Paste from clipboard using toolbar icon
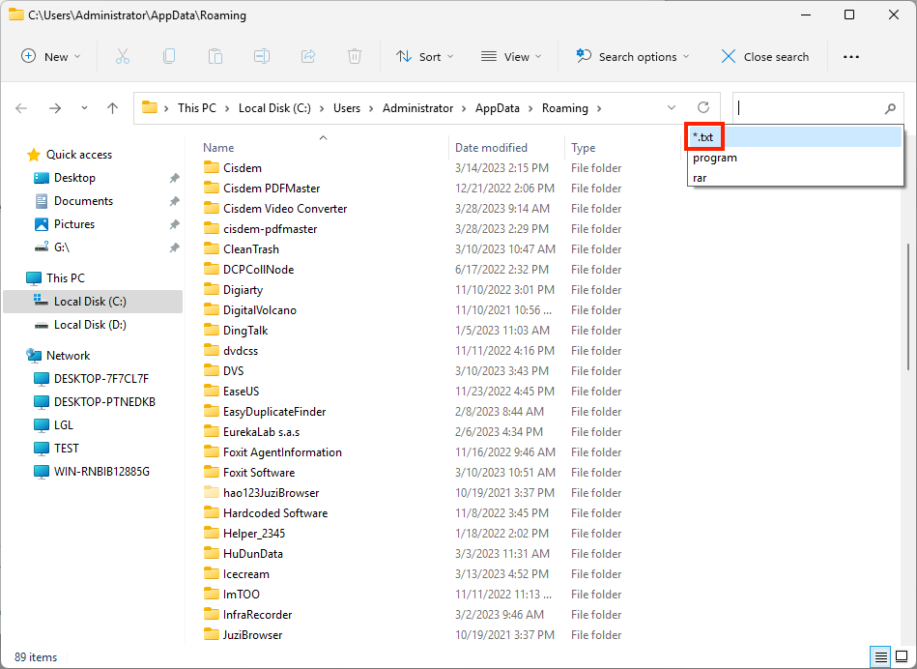Screen dimensions: 917x669 (215, 56)
